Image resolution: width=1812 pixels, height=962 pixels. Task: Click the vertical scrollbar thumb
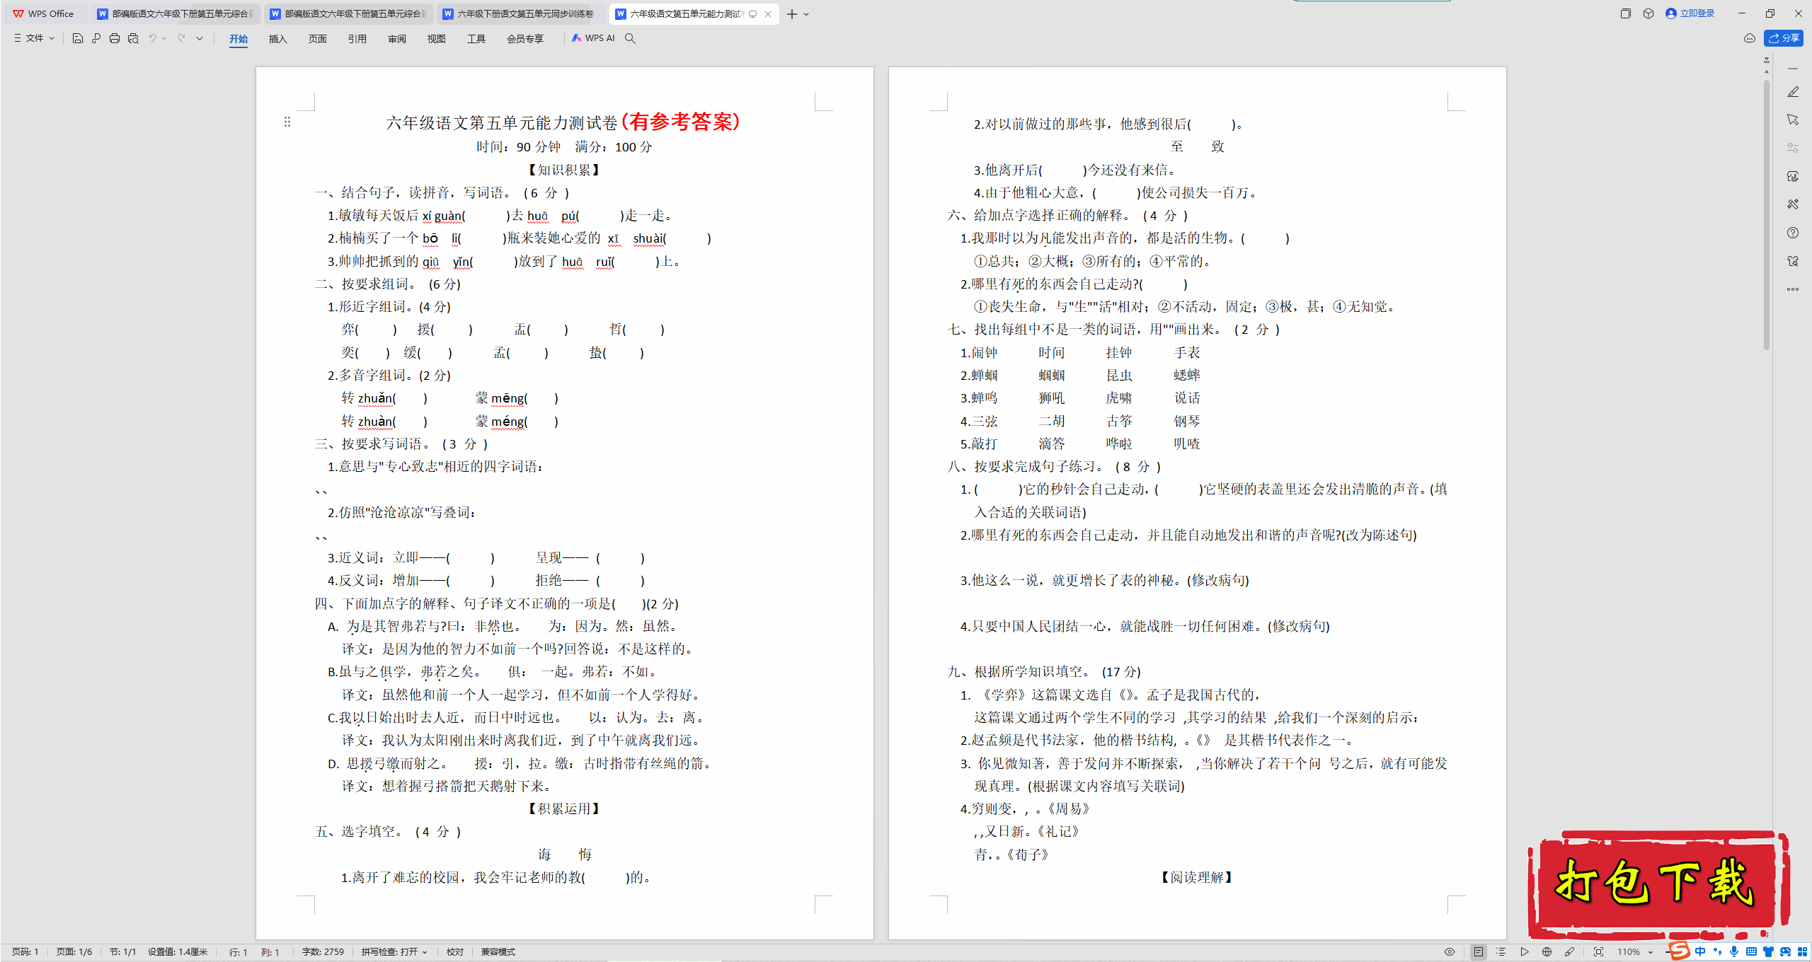coord(1767,215)
